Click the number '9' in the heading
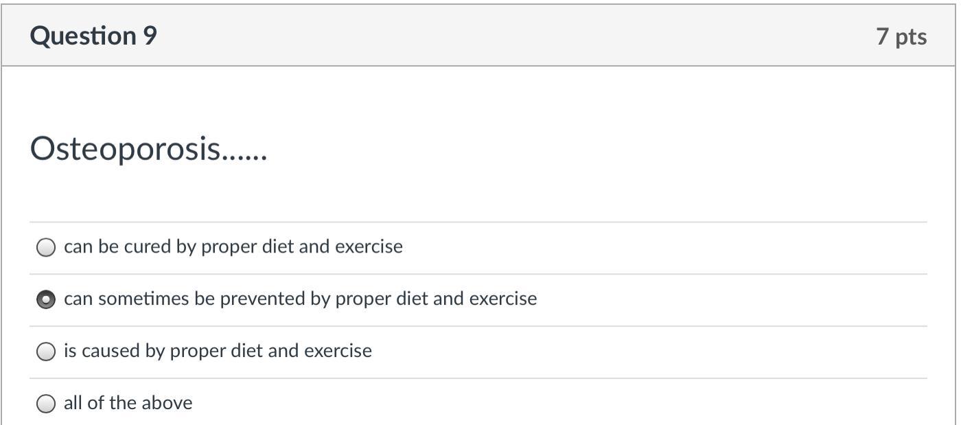 coord(150,36)
